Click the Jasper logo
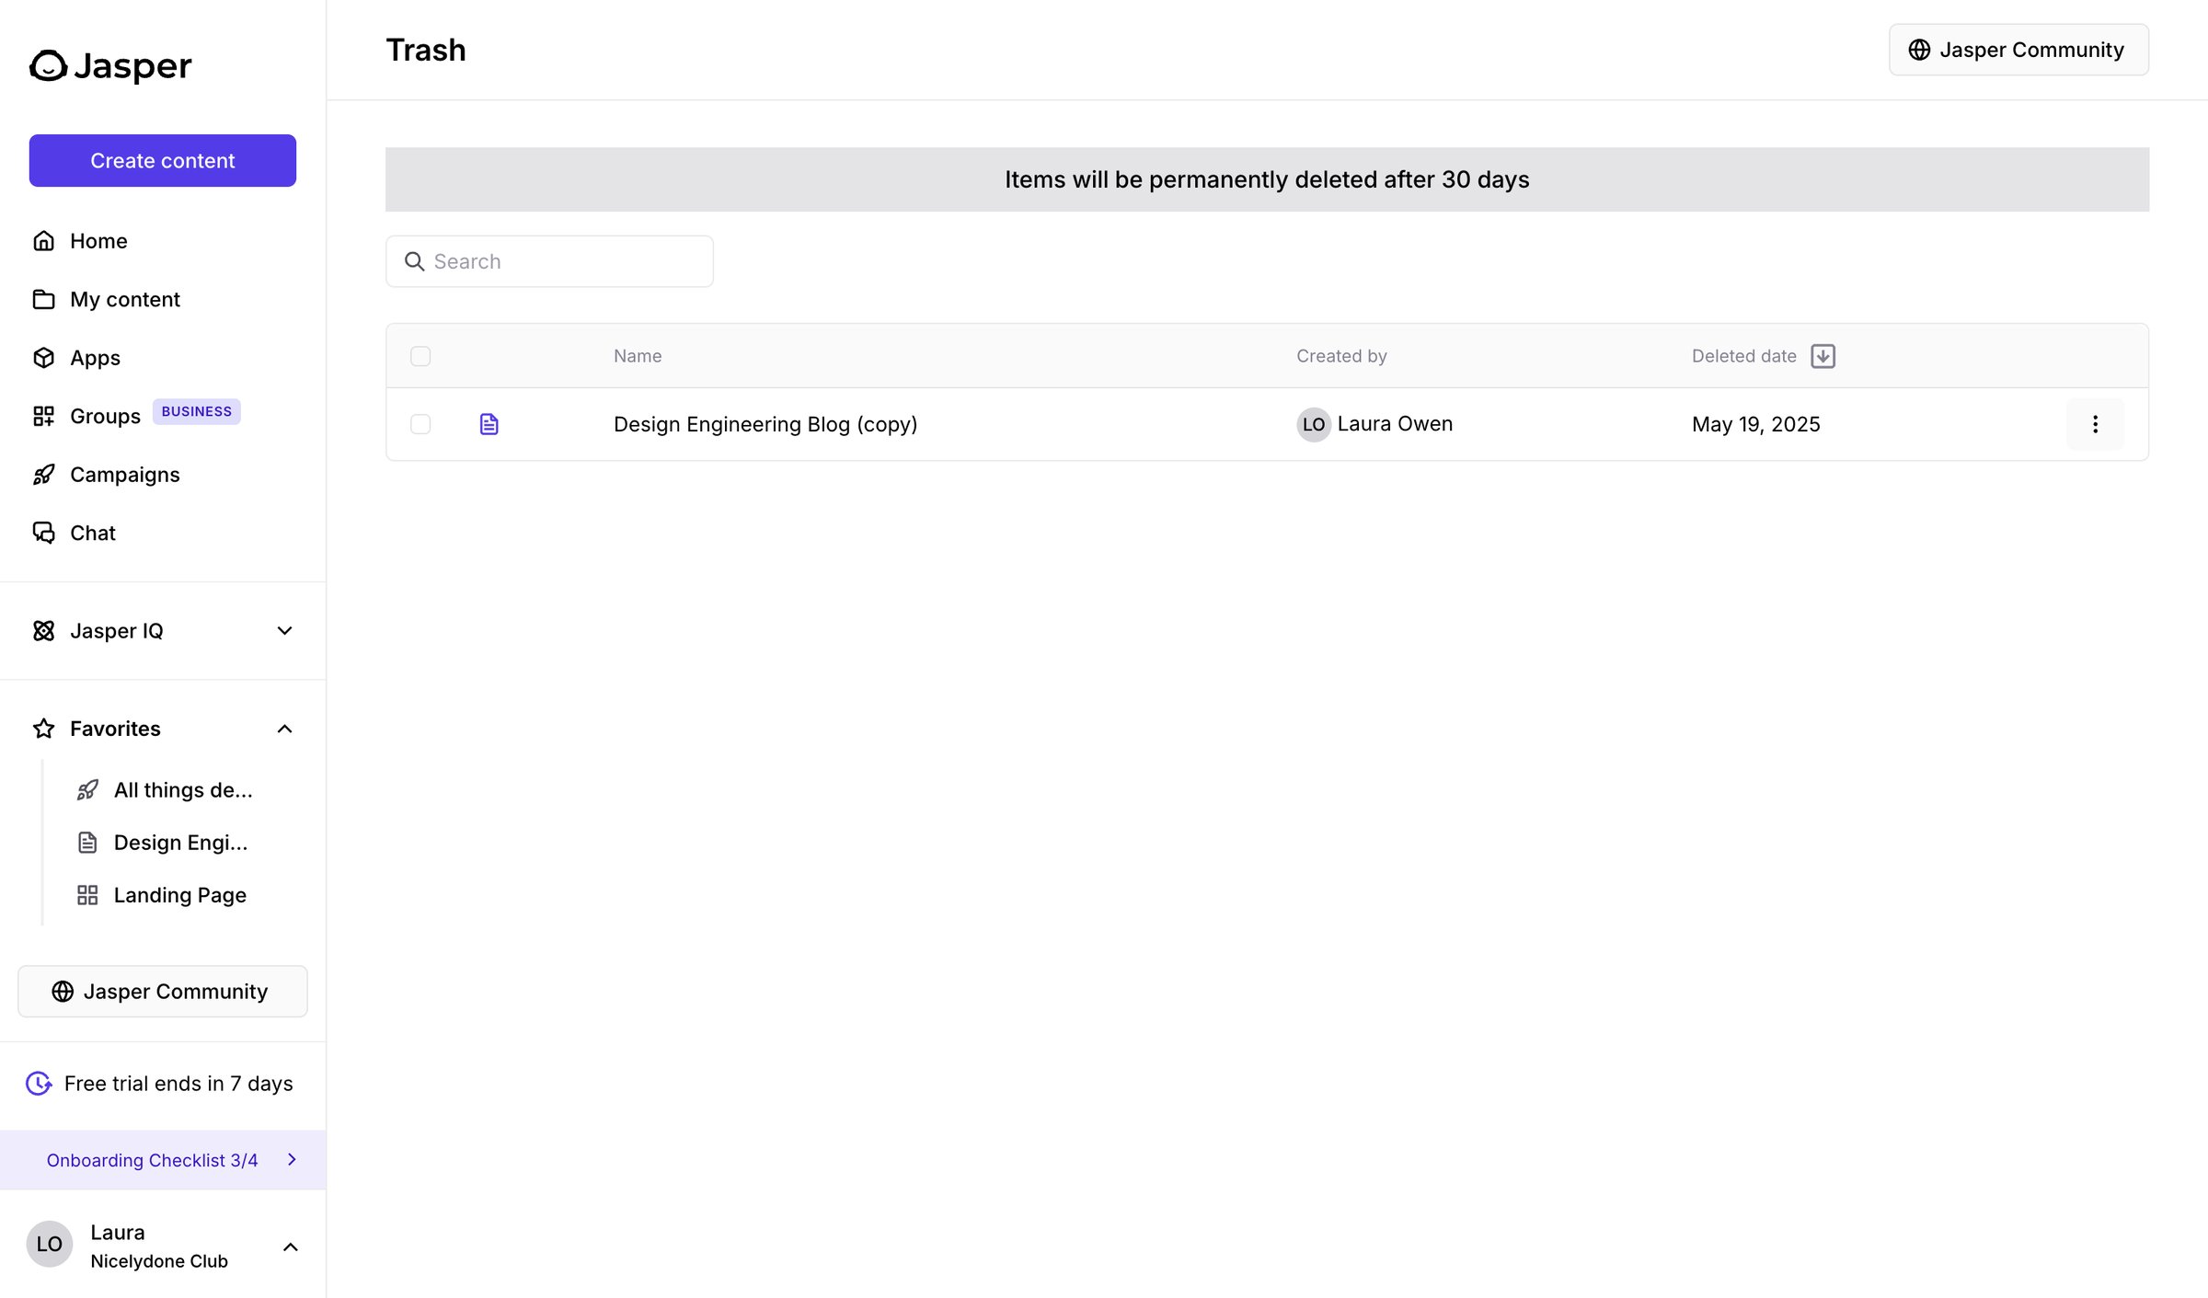 [x=110, y=66]
